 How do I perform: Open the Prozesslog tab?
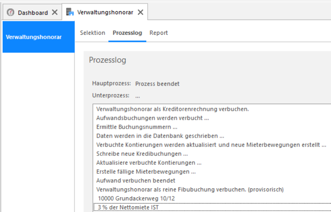tap(127, 33)
